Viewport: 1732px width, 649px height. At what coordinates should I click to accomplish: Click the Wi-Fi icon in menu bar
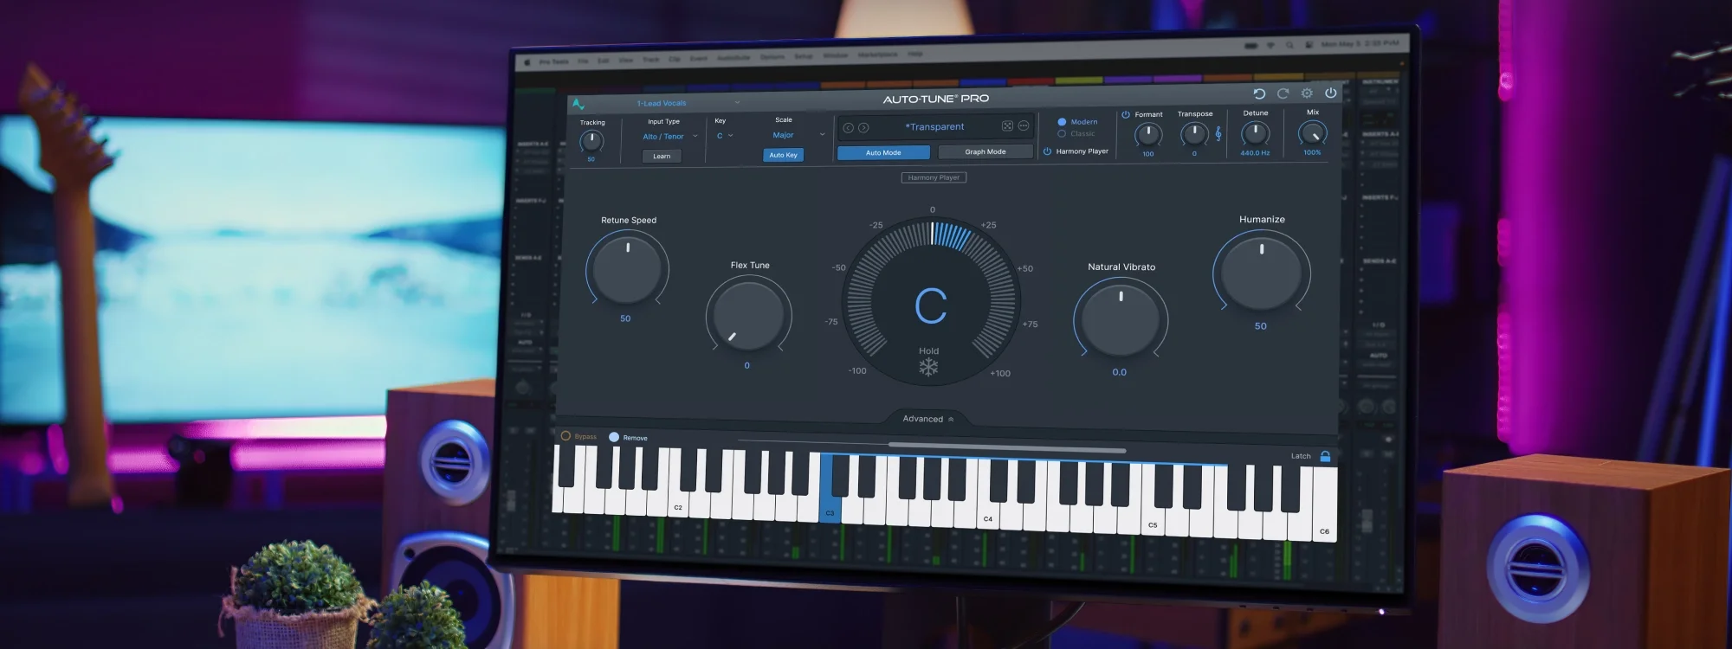1270,45
